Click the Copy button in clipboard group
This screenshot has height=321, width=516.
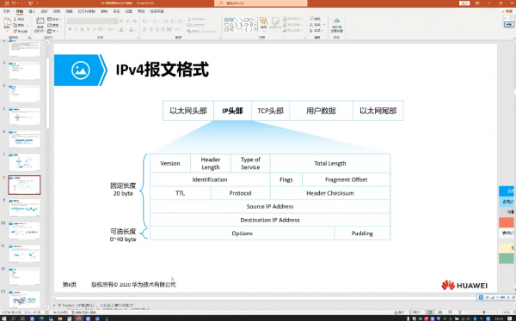(19, 25)
